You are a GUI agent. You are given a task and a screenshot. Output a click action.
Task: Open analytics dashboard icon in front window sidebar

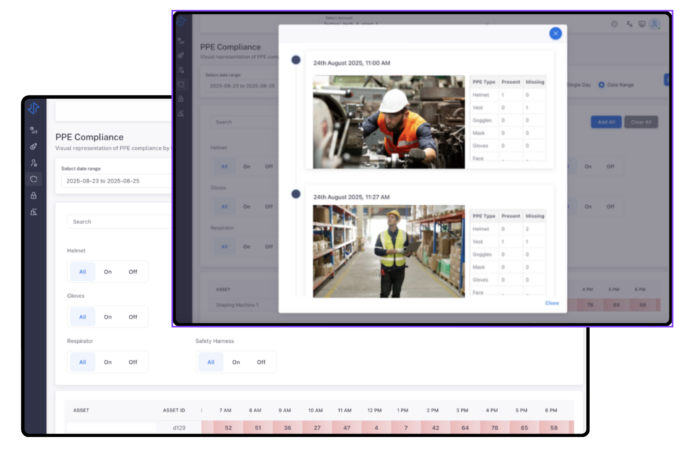(34, 130)
